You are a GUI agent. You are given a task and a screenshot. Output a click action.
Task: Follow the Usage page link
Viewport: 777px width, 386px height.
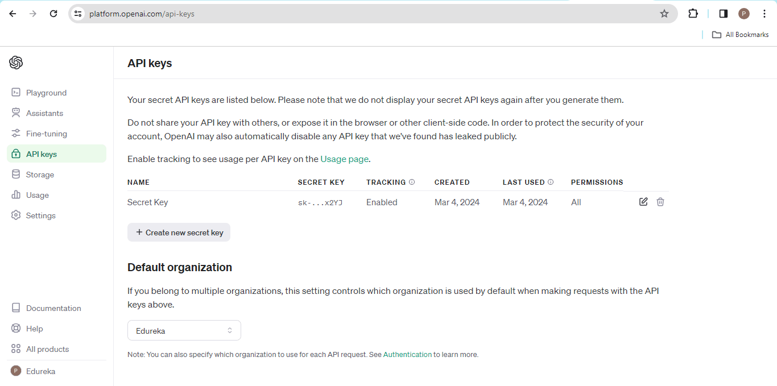point(344,159)
